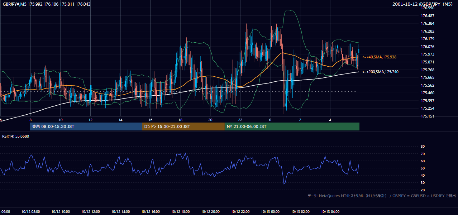Image resolution: width=458 pixels, height=215 pixels.
Task: Click hour marker 10 under price chart
Action: (61, 120)
